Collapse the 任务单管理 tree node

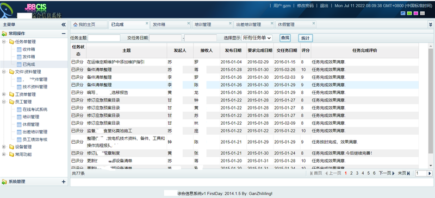(x=4, y=42)
